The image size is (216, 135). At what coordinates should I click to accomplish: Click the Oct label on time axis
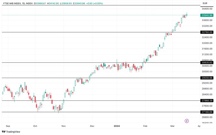pyautogui.click(x=35, y=126)
